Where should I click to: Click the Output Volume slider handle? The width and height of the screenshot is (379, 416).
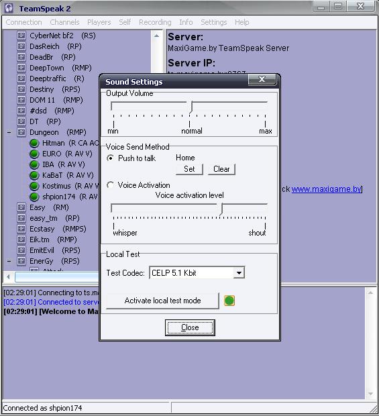191,107
